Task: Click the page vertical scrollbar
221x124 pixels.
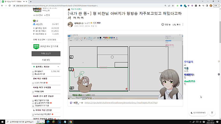Action: pos(220,32)
